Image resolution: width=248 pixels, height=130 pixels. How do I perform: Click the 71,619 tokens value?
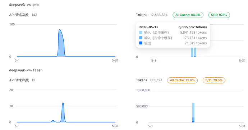pos(196,43)
